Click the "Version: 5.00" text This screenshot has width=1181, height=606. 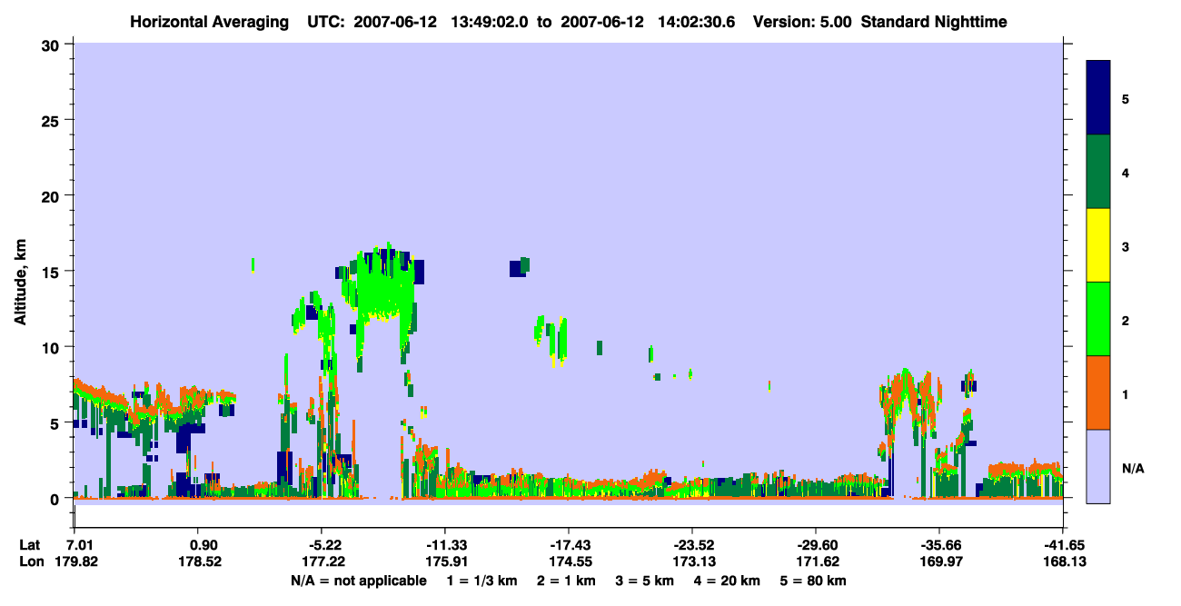802,21
